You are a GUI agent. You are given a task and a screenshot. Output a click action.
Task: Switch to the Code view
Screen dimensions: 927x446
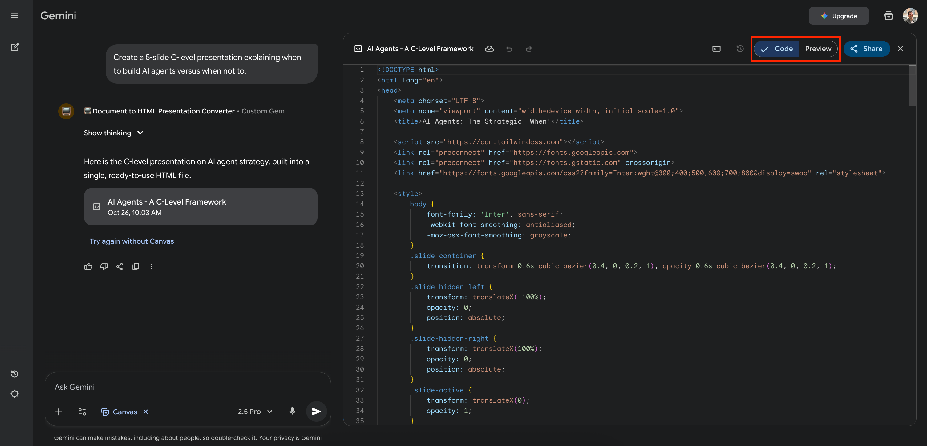(x=777, y=49)
